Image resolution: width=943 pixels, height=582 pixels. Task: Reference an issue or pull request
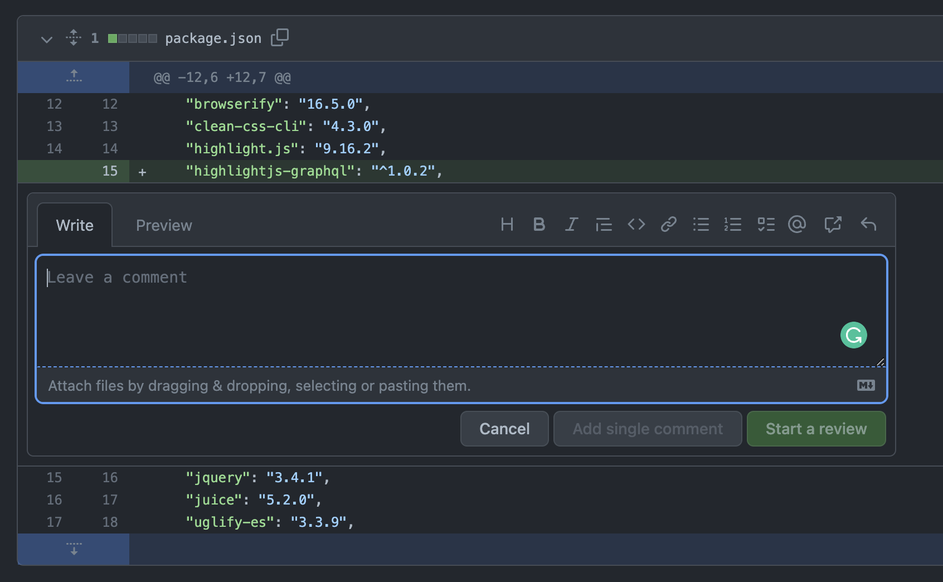tap(833, 225)
